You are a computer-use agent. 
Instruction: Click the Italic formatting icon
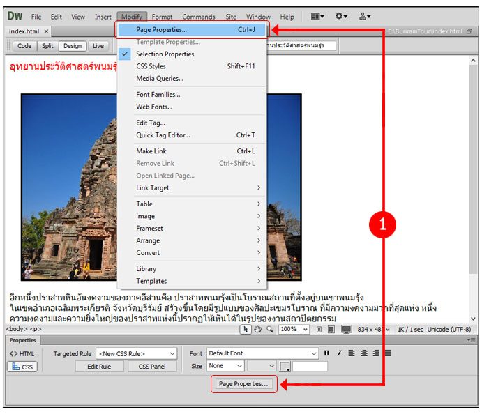(337, 353)
